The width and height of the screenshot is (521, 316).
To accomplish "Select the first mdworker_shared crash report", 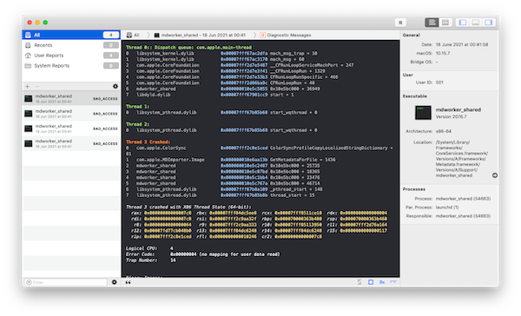I will point(71,98).
